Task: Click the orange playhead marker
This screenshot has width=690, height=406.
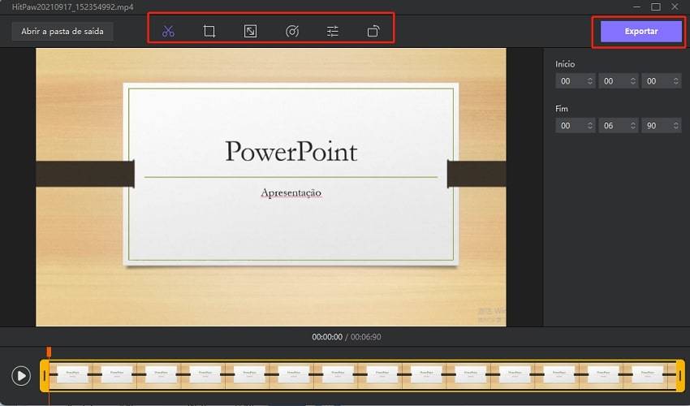Action: point(49,352)
